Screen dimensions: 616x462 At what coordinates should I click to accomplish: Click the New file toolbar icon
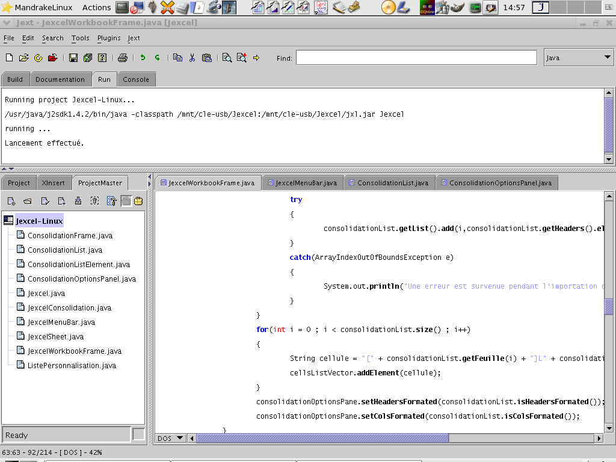[9, 58]
